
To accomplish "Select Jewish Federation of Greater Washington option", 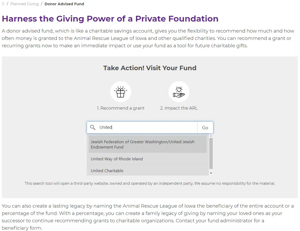I will click(x=148, y=144).
